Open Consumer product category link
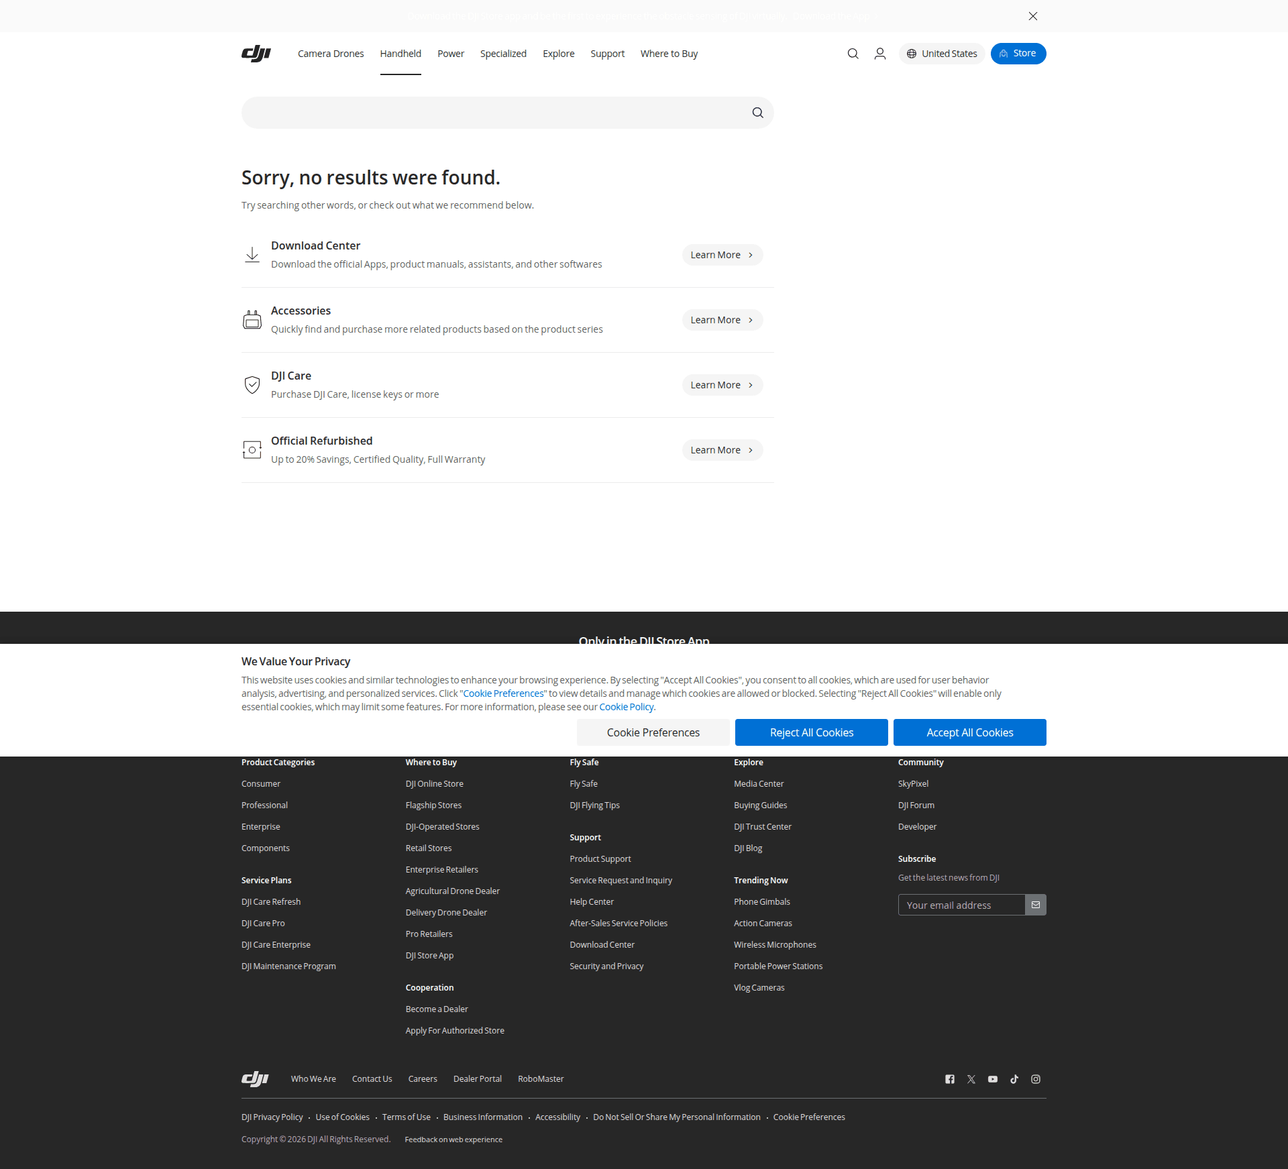 [x=261, y=783]
